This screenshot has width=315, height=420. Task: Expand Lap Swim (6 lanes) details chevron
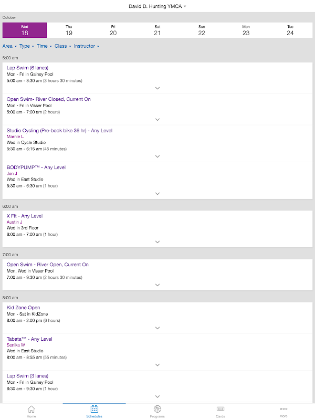coord(157,88)
